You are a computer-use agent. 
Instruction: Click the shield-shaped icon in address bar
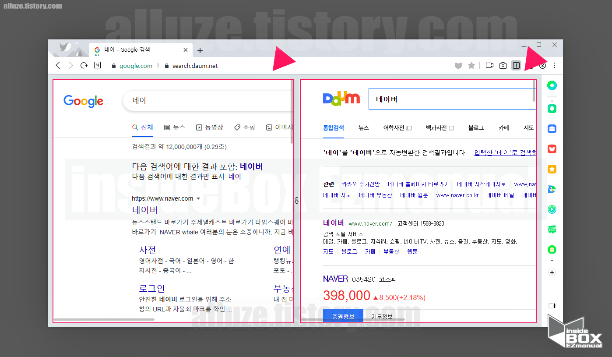click(x=458, y=66)
